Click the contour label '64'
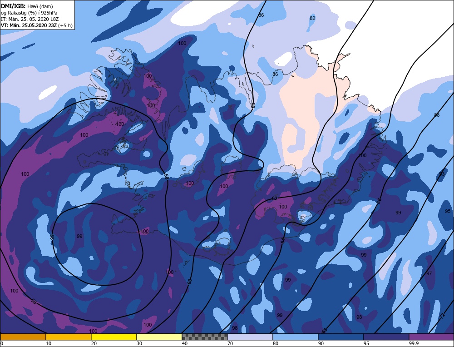Screen dimensions: 454x347 [283, 240]
